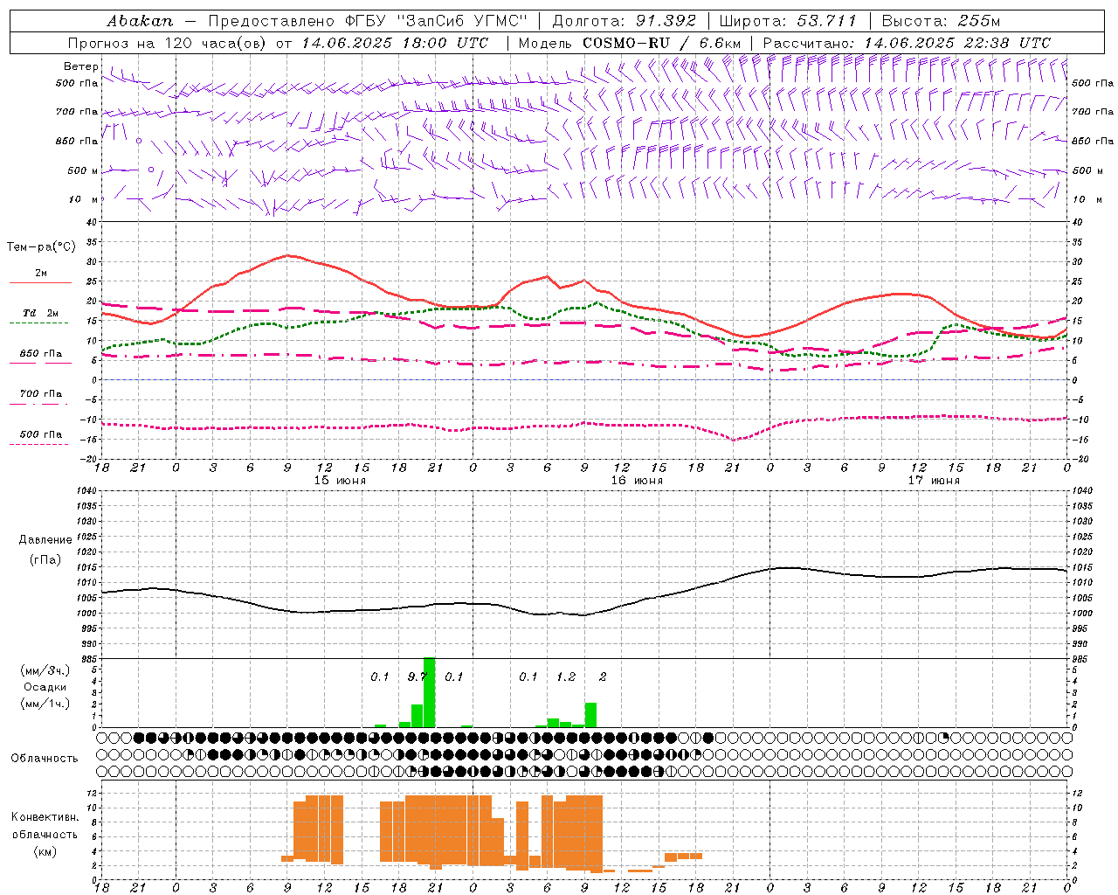
Task: Click the forecast start time 14.06.2025 18:00 UTC
Action: 395,43
